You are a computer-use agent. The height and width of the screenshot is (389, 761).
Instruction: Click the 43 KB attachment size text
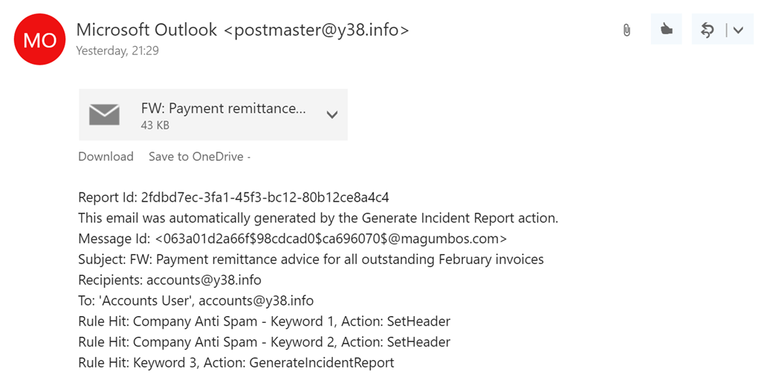coord(155,126)
